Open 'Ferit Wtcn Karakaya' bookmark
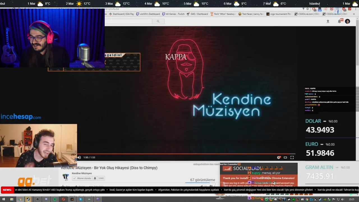The image size is (359, 202). [223, 14]
